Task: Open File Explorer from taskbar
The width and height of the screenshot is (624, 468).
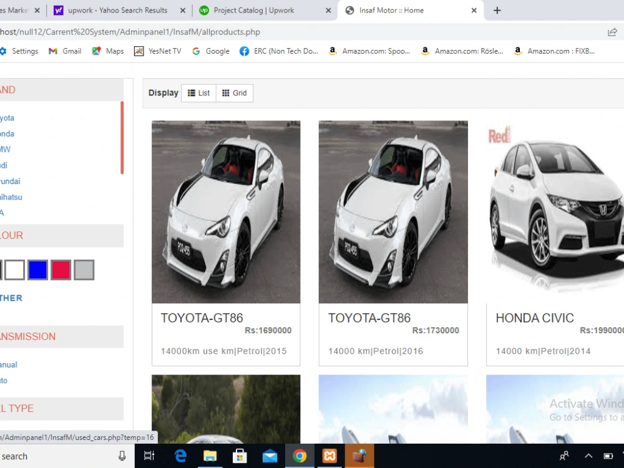Action: tap(210, 456)
